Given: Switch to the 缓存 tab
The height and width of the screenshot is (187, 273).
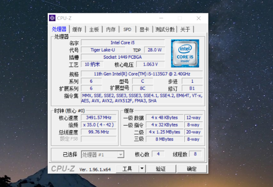Looking at the screenshot, I should 77,30.
